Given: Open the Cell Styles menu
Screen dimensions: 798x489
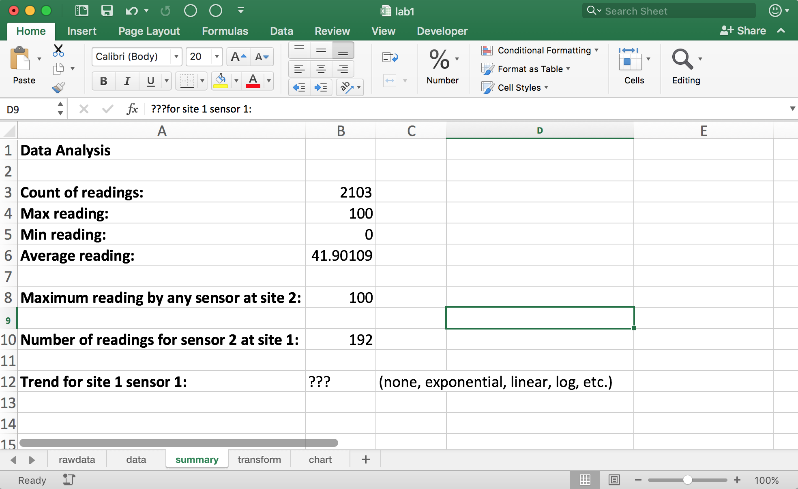Looking at the screenshot, I should [x=515, y=87].
